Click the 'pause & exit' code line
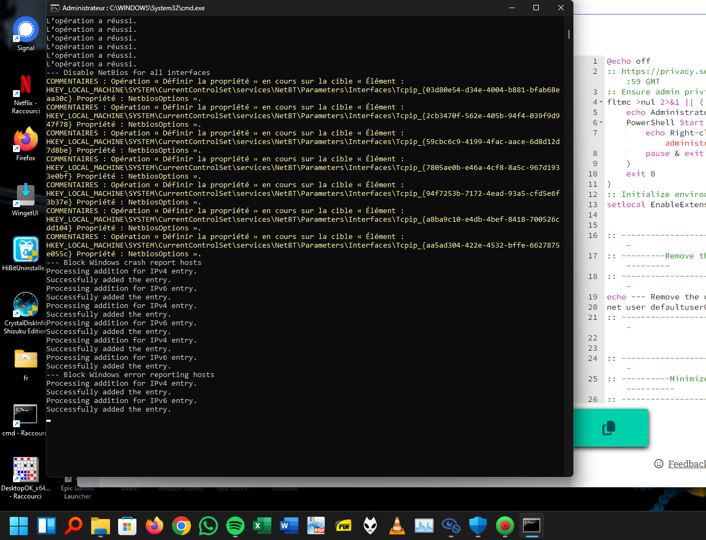Image resolution: width=706 pixels, height=540 pixels. [x=676, y=153]
